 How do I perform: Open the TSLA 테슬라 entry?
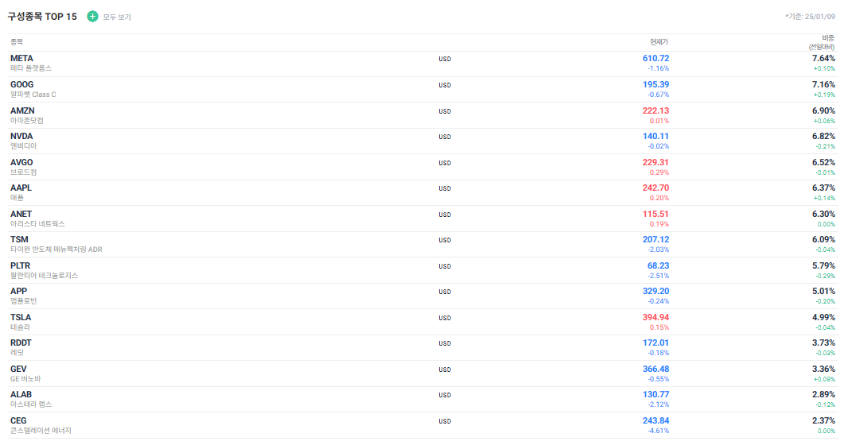coord(21,322)
